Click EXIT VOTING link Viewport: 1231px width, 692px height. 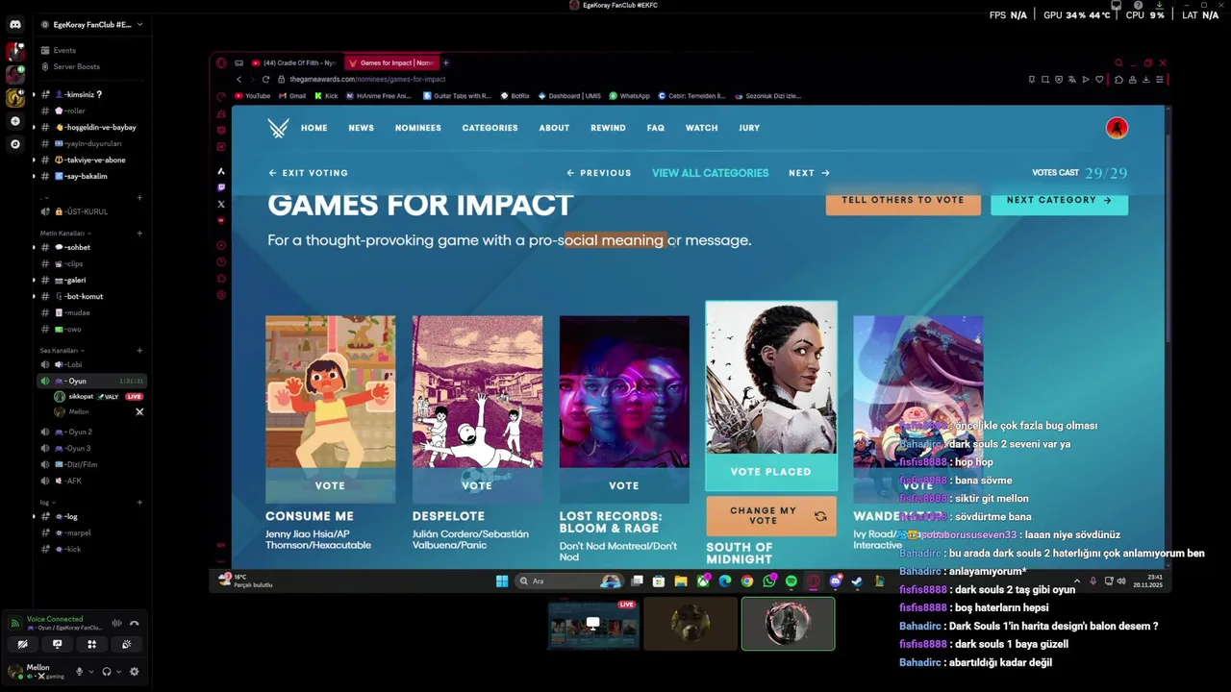[x=308, y=173]
